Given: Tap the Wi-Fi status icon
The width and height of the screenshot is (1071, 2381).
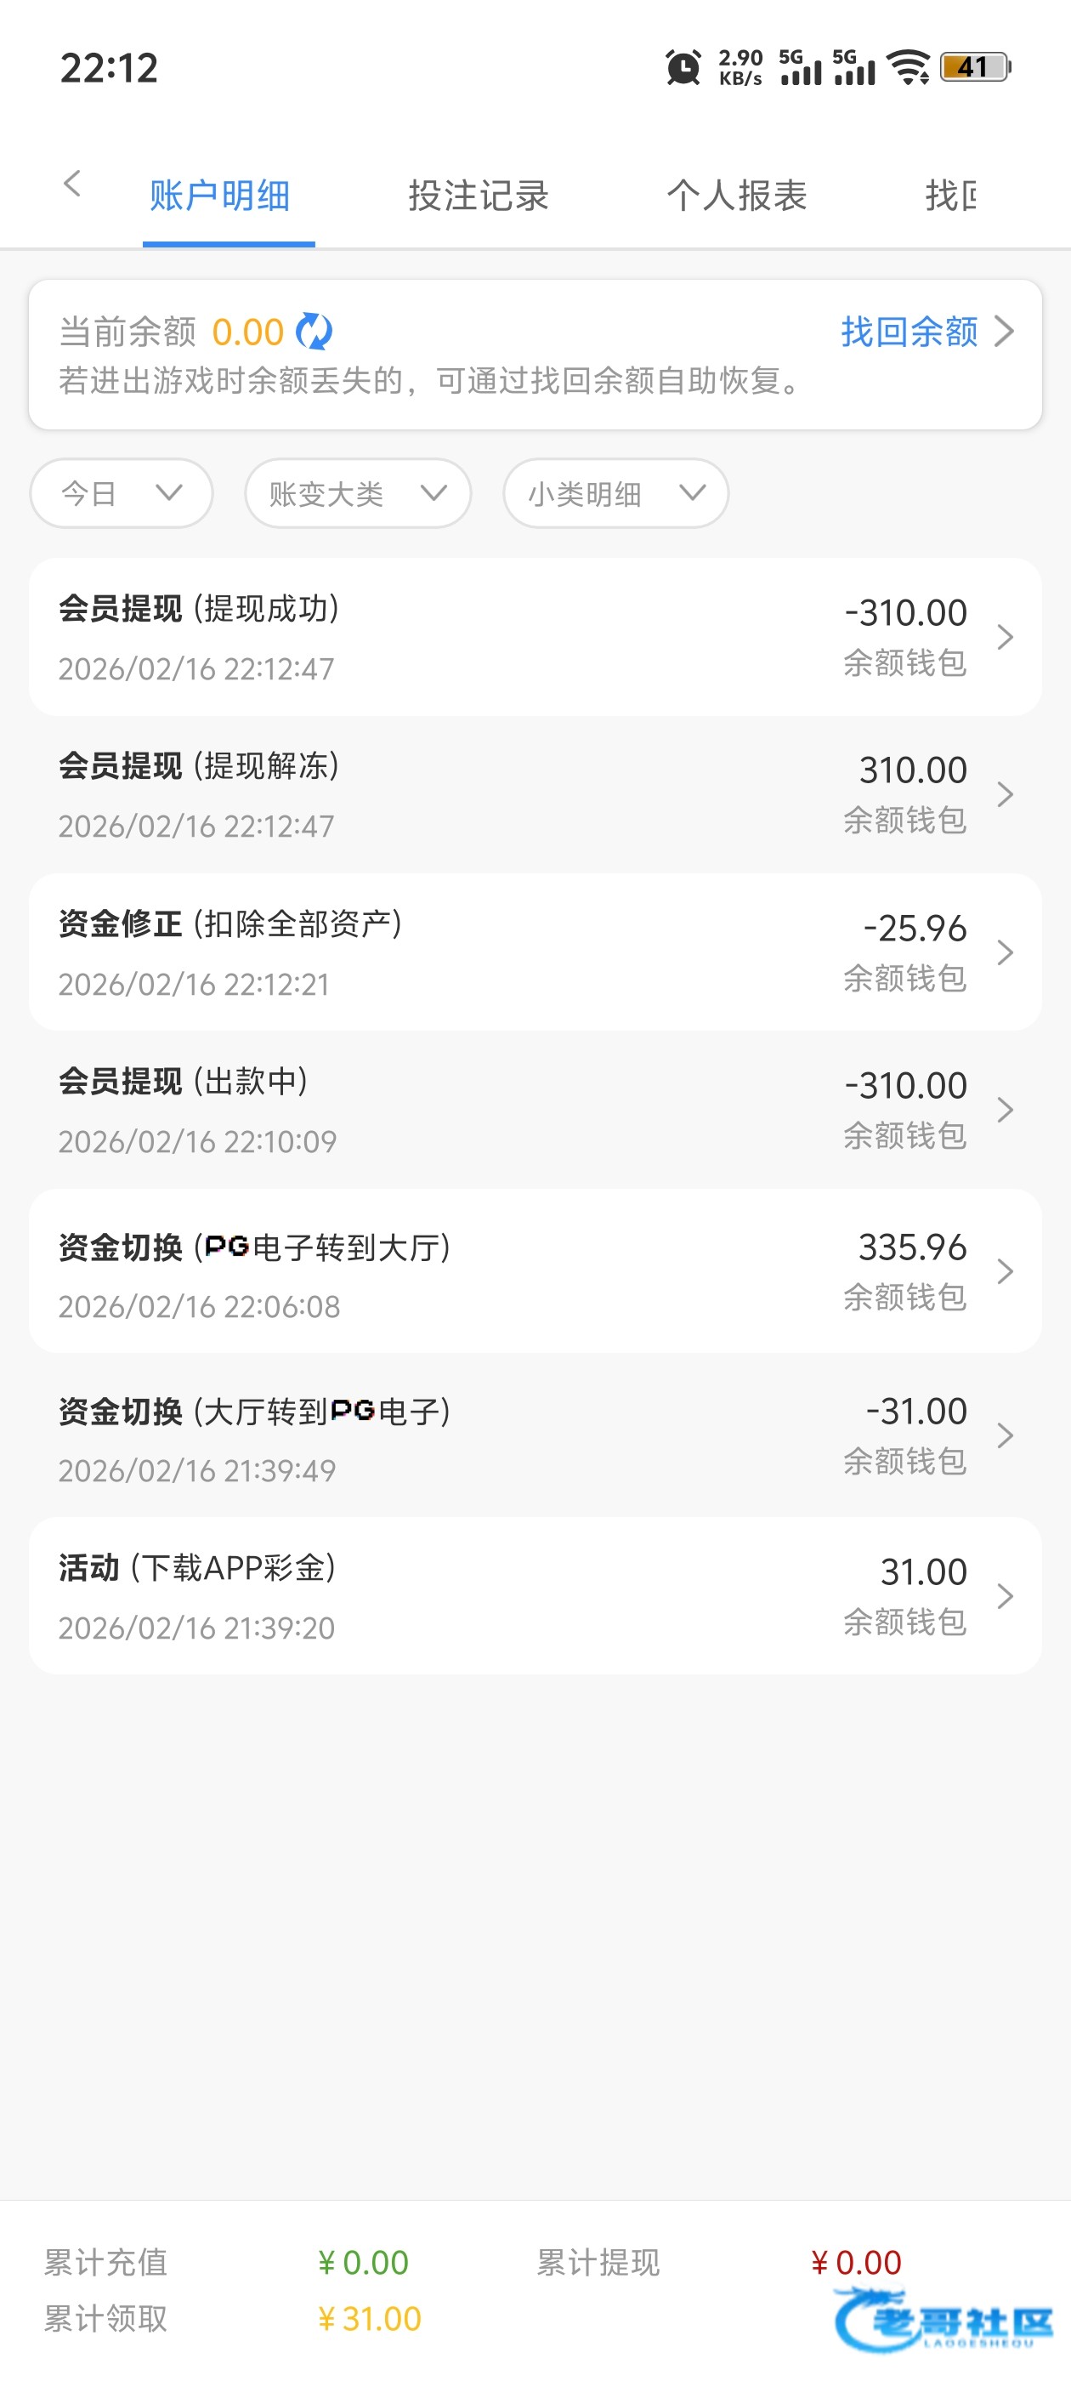Looking at the screenshot, I should (x=909, y=67).
